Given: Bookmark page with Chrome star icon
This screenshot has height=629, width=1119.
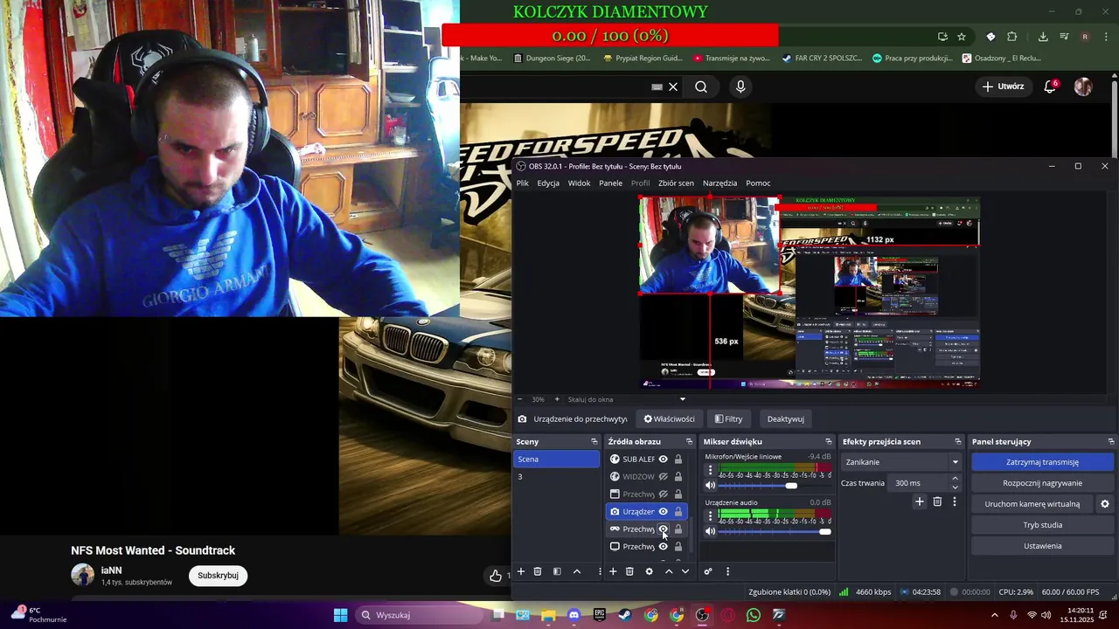Looking at the screenshot, I should pos(962,37).
